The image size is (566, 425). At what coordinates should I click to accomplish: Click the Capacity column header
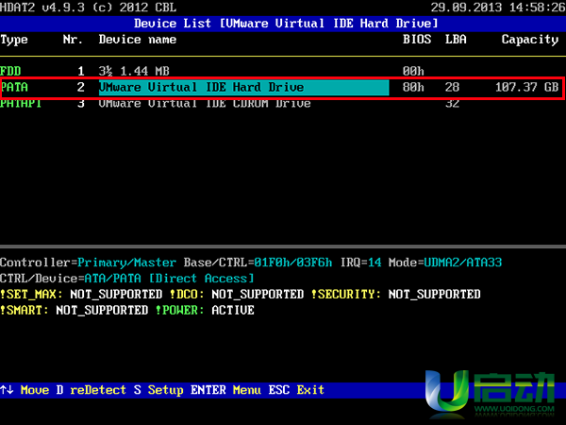coord(530,40)
